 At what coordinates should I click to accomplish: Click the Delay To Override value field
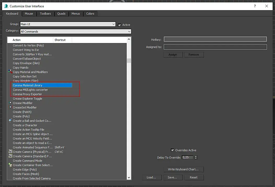point(188,157)
